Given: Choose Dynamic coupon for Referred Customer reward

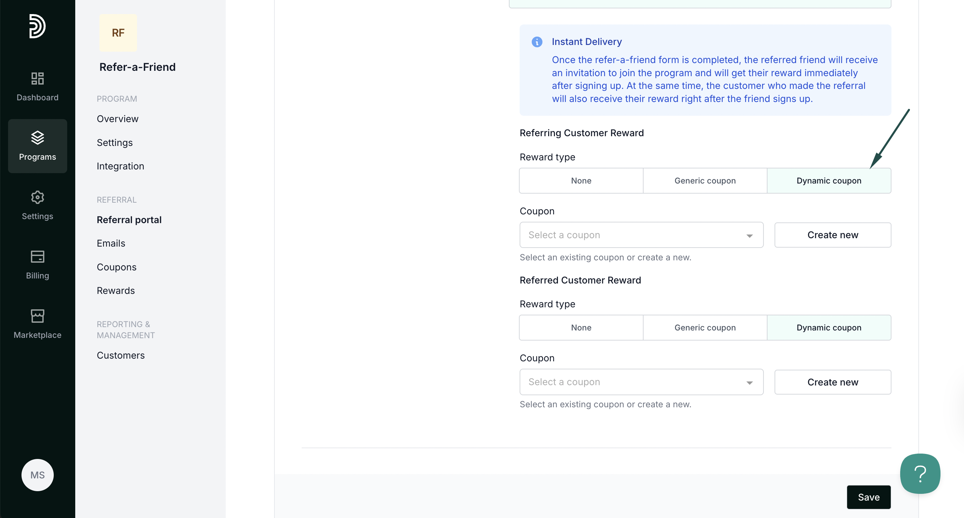Looking at the screenshot, I should coord(829,327).
